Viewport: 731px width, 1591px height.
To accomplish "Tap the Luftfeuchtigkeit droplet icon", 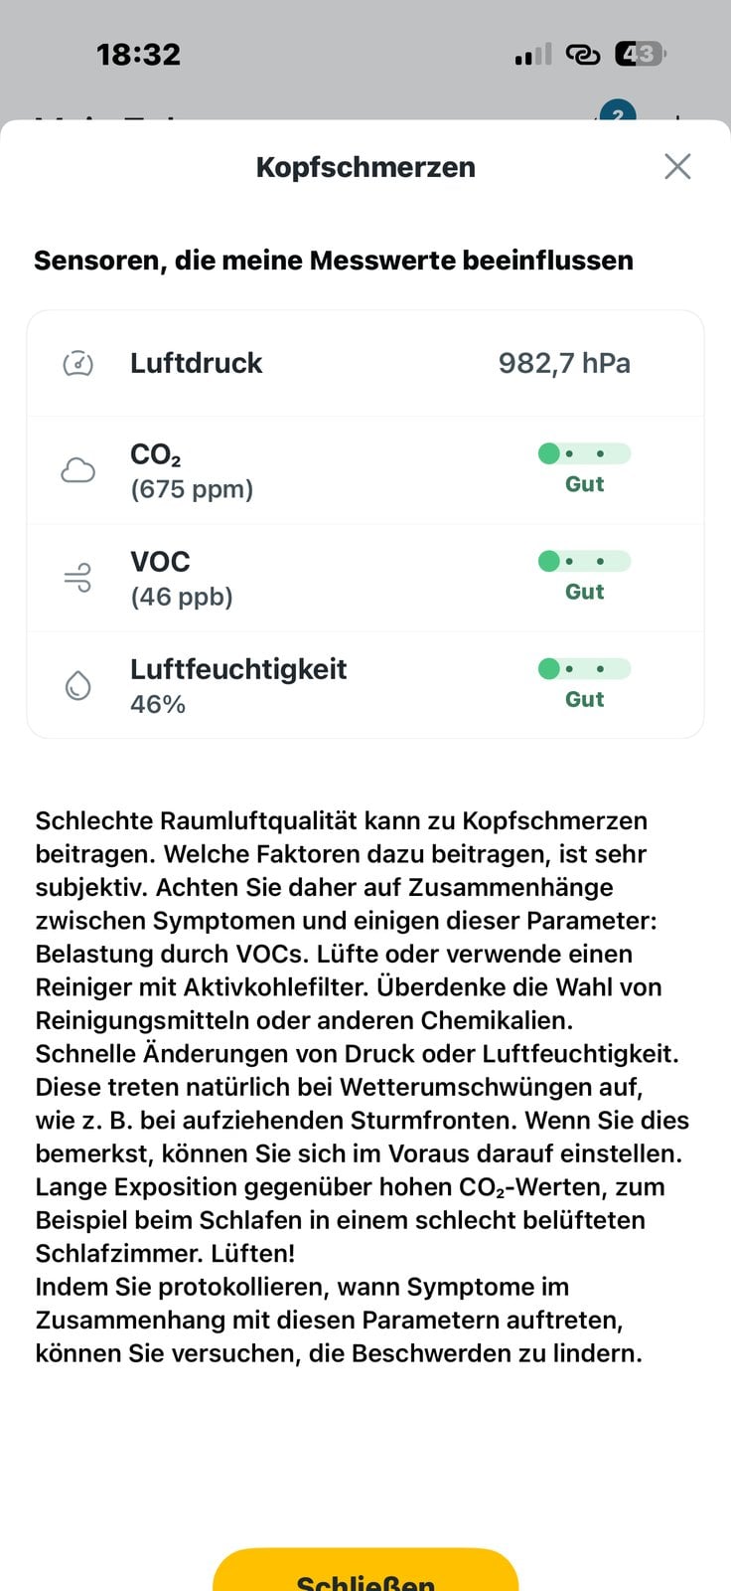I will tap(78, 685).
